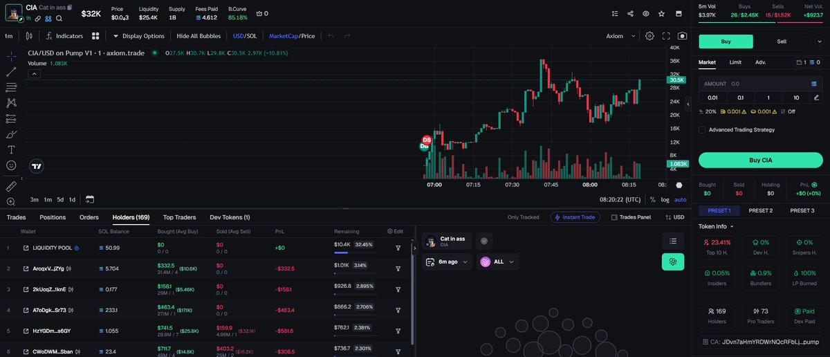Open the list view button in bubble panel
Screen dimensions: 830x357
coord(672,240)
